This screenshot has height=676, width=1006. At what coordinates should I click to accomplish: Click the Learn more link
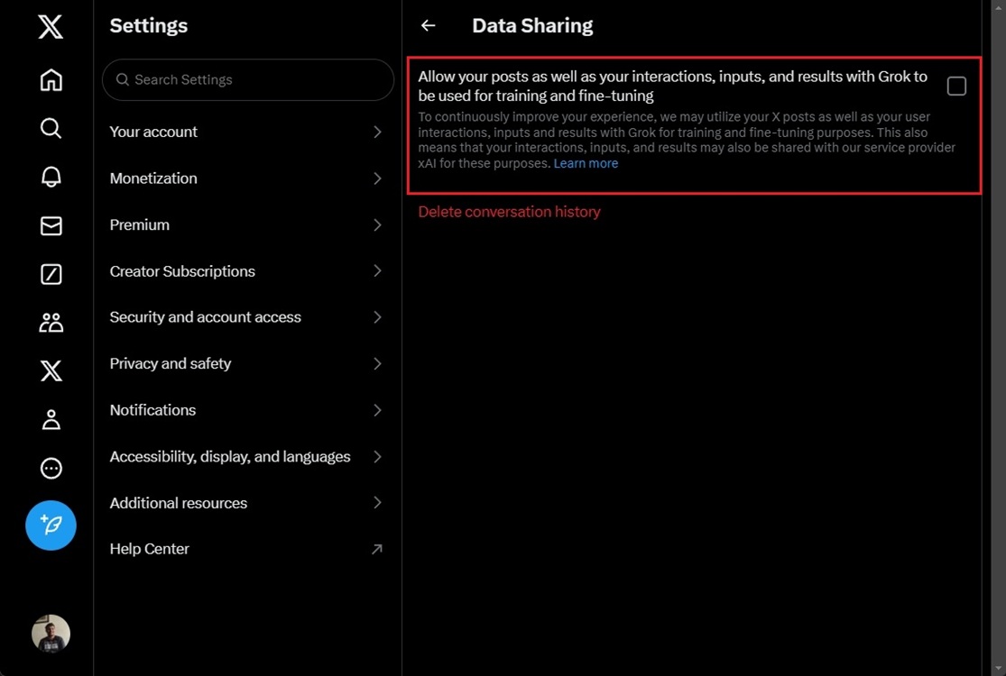(586, 163)
